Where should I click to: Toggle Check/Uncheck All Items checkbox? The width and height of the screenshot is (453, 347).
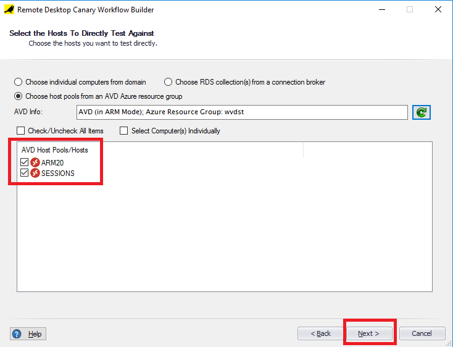pyautogui.click(x=20, y=131)
